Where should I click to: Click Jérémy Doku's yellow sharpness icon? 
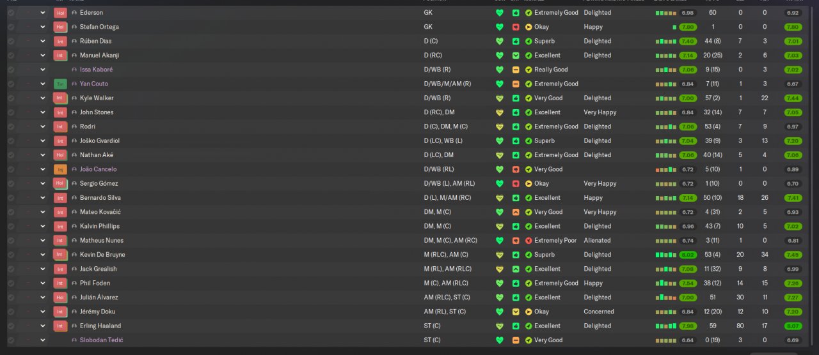tap(516, 312)
